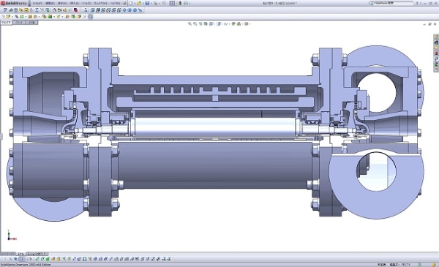Image resolution: width=439 pixels, height=267 pixels.
Task: Click the Help question mark button
Action: click(x=417, y=3)
